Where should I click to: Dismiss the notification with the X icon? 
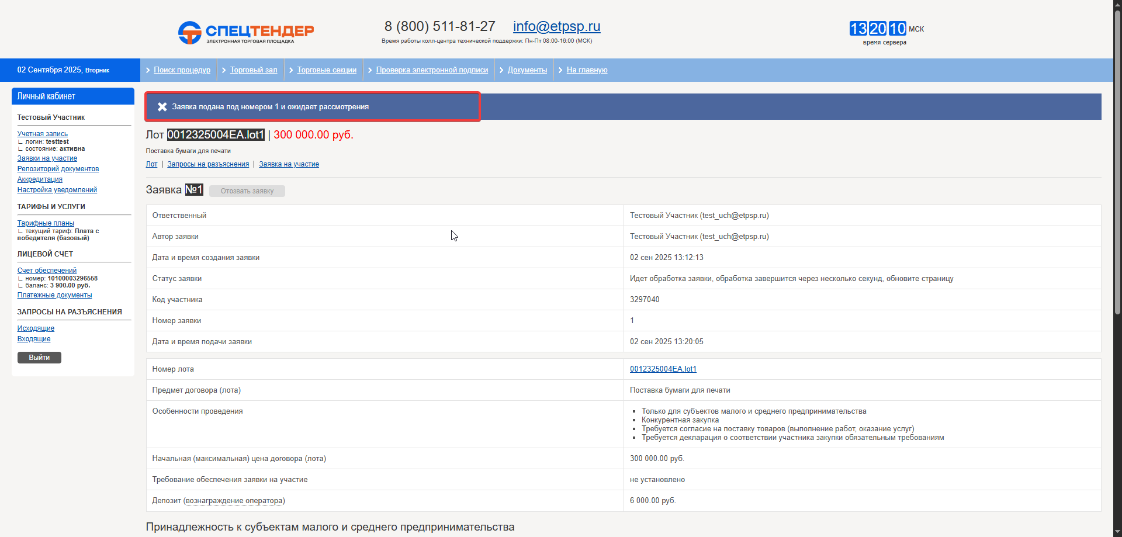click(162, 107)
